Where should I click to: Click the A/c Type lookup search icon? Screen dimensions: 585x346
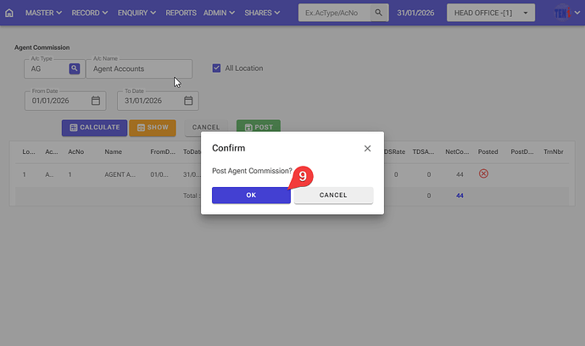click(74, 69)
